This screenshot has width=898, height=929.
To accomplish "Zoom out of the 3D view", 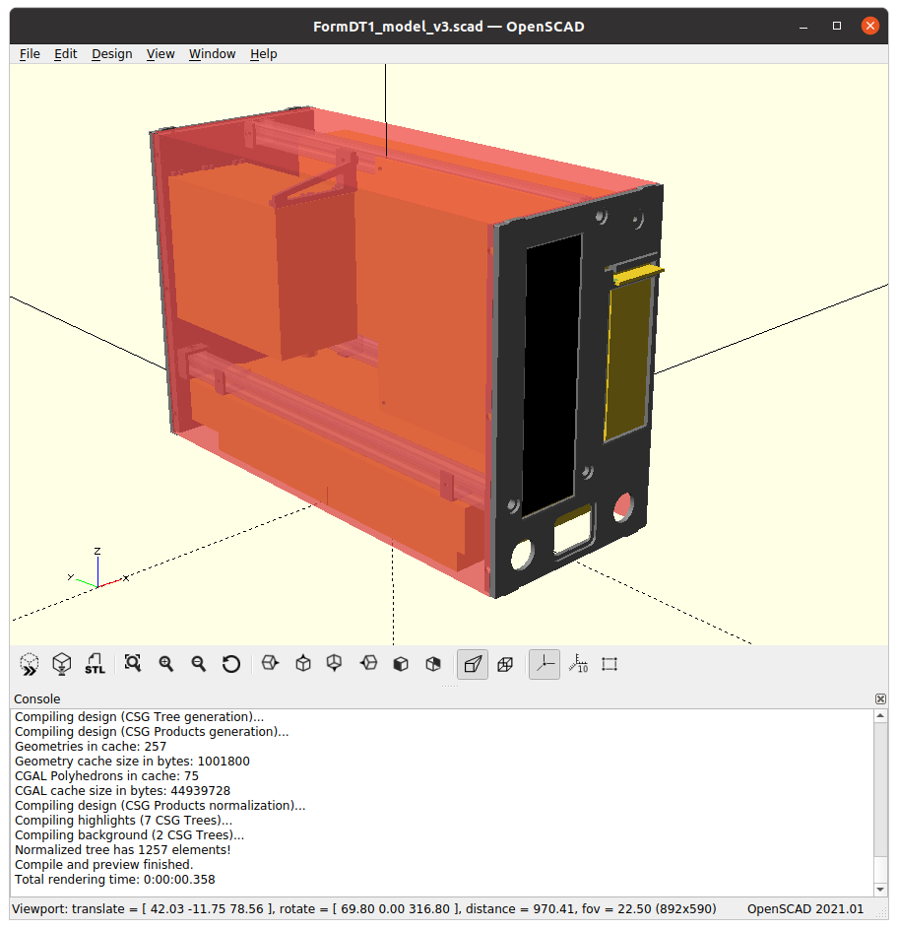I will (199, 664).
